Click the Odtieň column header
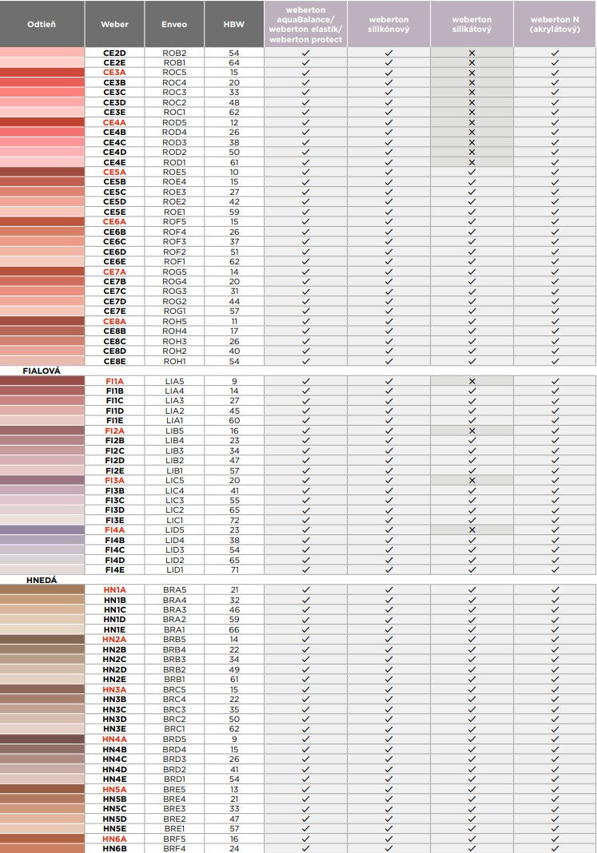 42,24
